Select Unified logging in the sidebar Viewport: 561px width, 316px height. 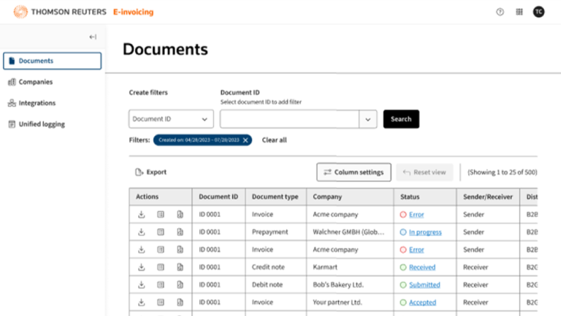pyautogui.click(x=41, y=124)
